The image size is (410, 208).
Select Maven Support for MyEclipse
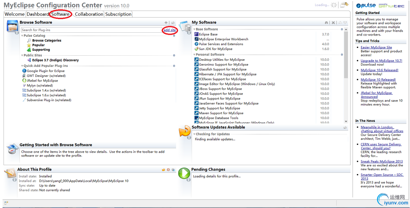click(221, 113)
